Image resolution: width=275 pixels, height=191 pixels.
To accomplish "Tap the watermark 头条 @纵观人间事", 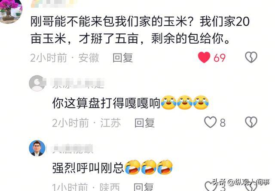I will [241, 182].
